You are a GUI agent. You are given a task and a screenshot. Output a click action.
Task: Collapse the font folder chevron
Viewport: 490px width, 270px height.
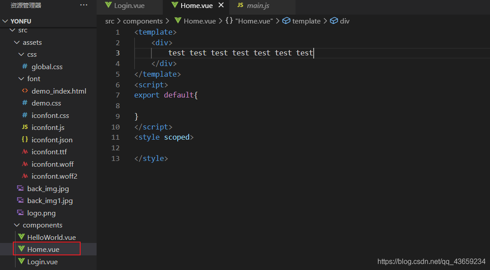[x=21, y=79]
